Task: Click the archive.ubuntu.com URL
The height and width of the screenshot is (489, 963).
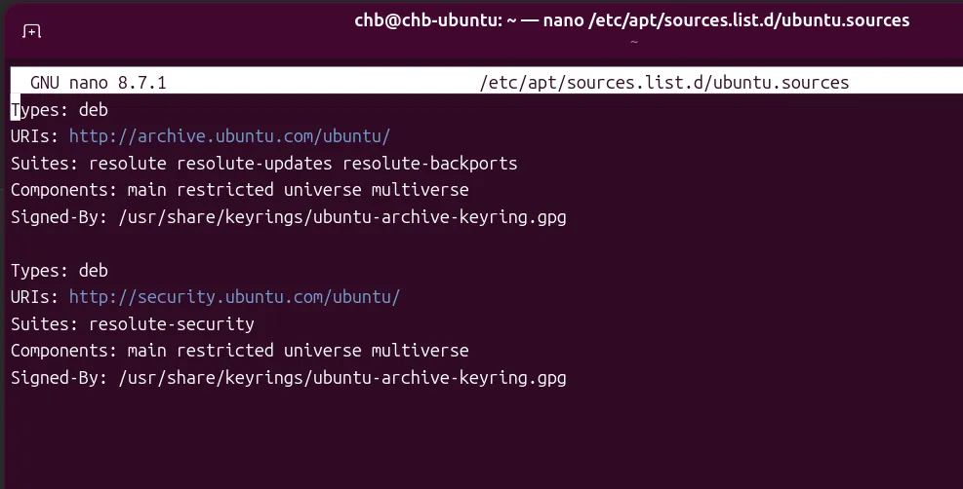Action: [229, 136]
